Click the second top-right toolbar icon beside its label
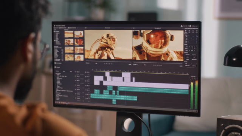 point(190,26)
